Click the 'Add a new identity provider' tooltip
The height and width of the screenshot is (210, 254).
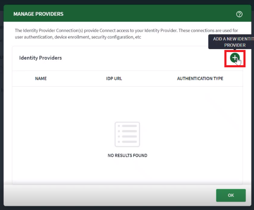230,42
